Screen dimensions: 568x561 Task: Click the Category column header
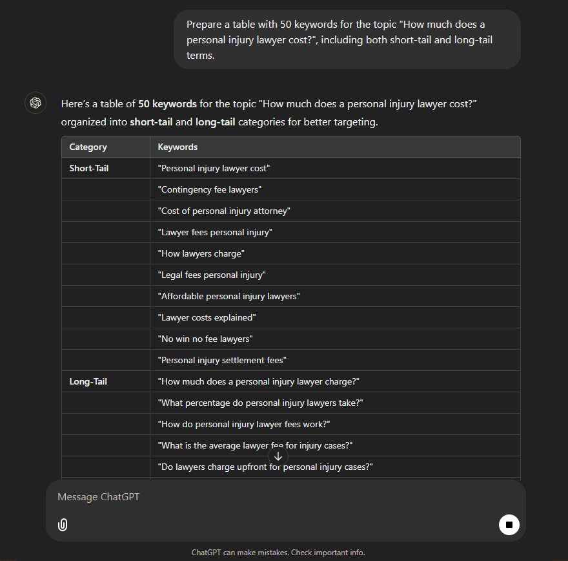pyautogui.click(x=105, y=147)
